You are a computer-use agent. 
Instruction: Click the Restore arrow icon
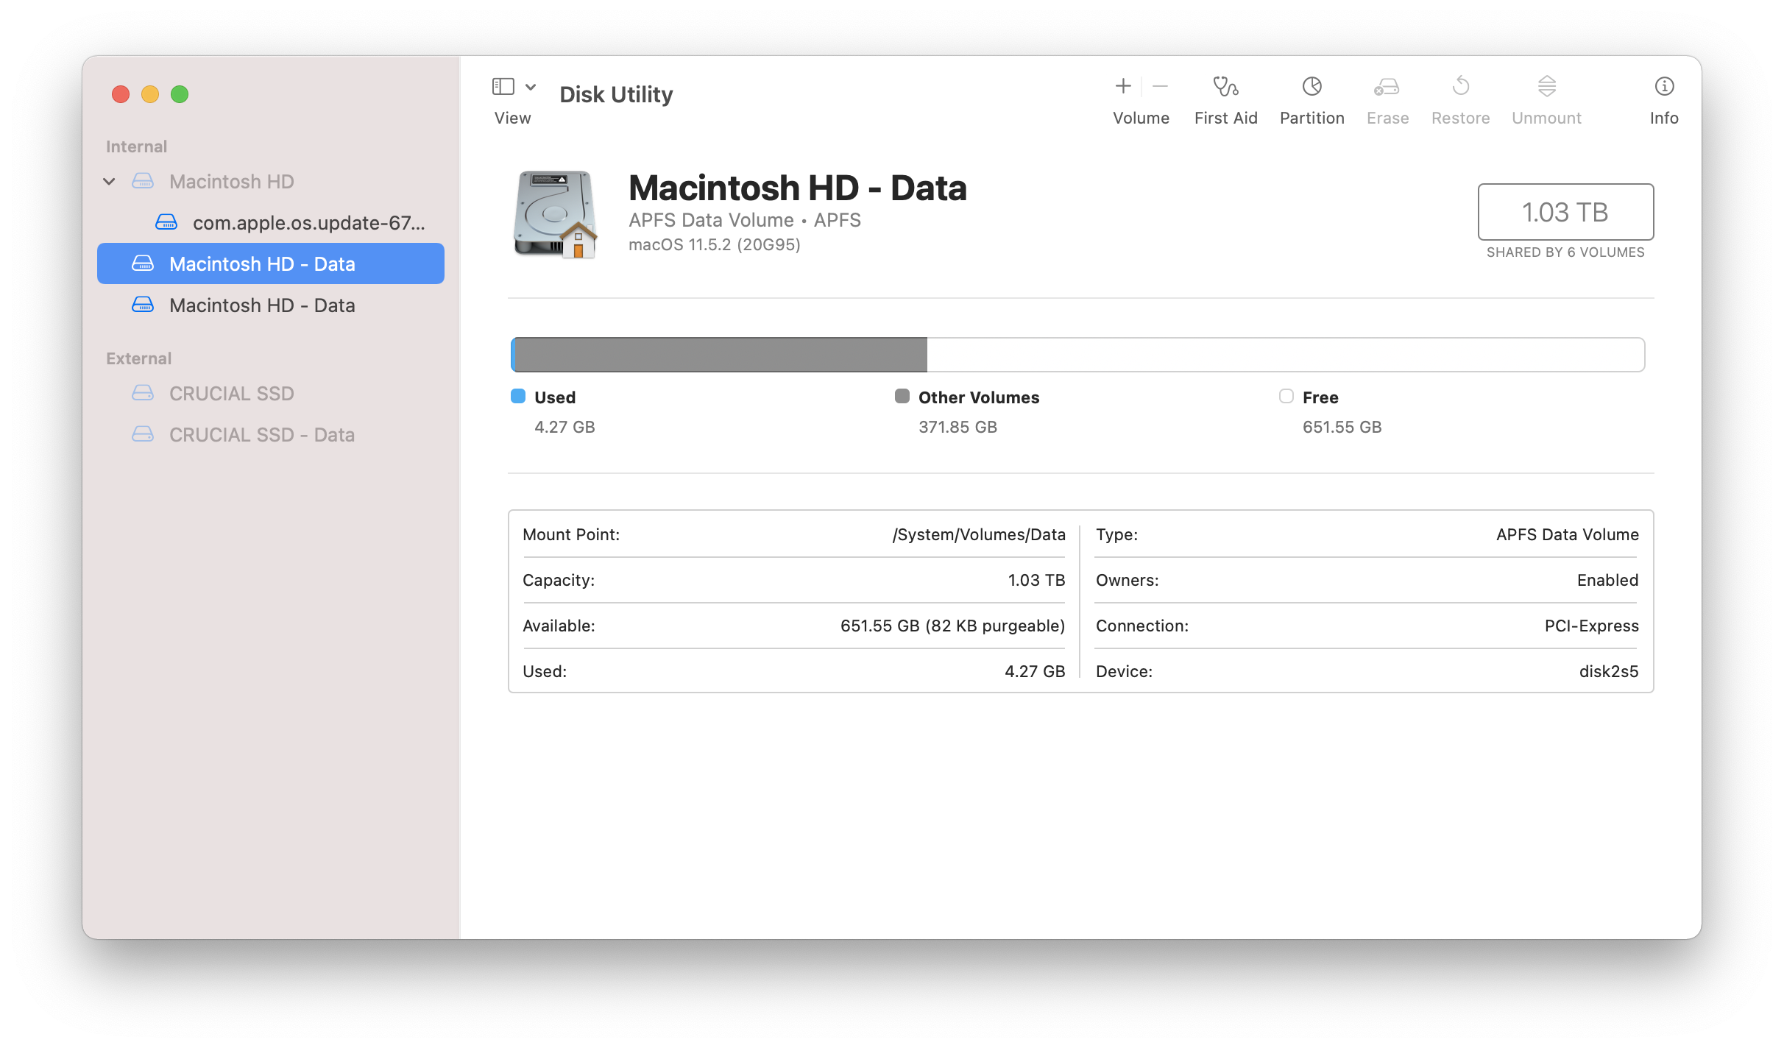click(x=1460, y=87)
